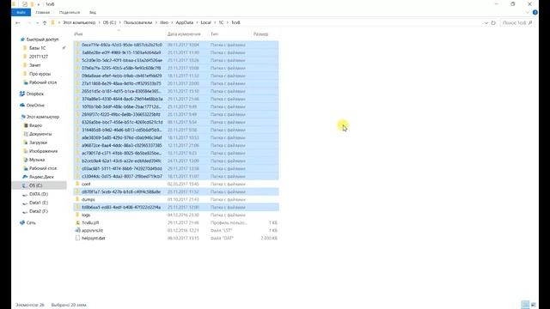Image resolution: width=550 pixels, height=309 pixels.
Task: Refresh the current folder view
Action: tap(493, 23)
